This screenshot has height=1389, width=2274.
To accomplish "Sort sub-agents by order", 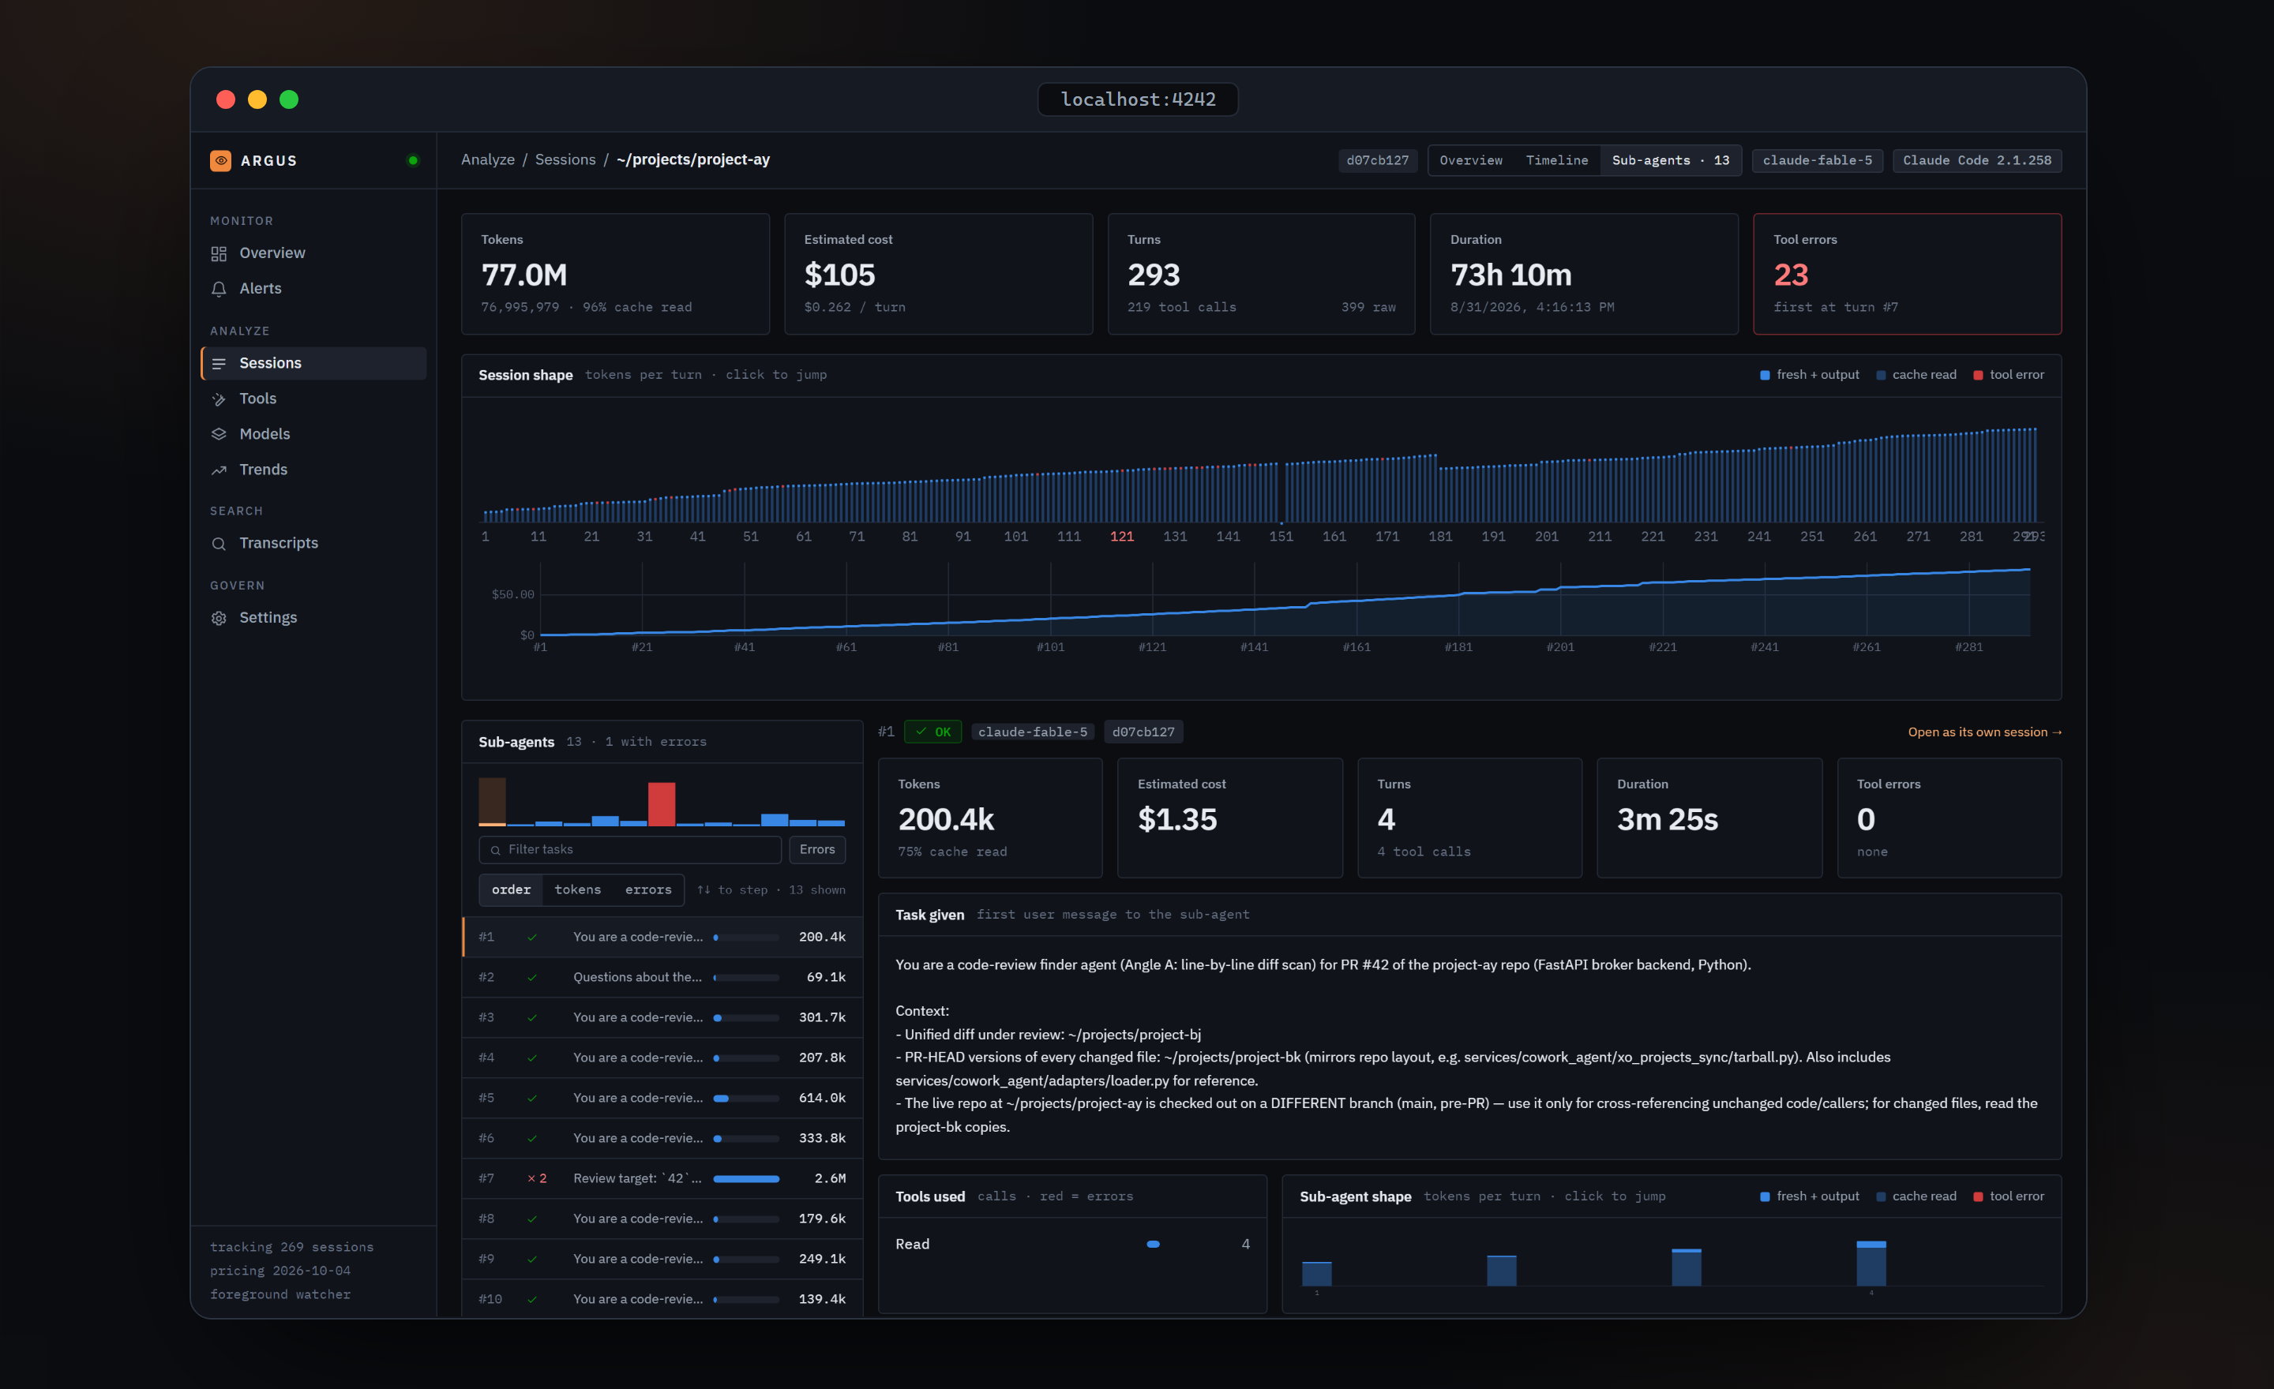I will [512, 890].
